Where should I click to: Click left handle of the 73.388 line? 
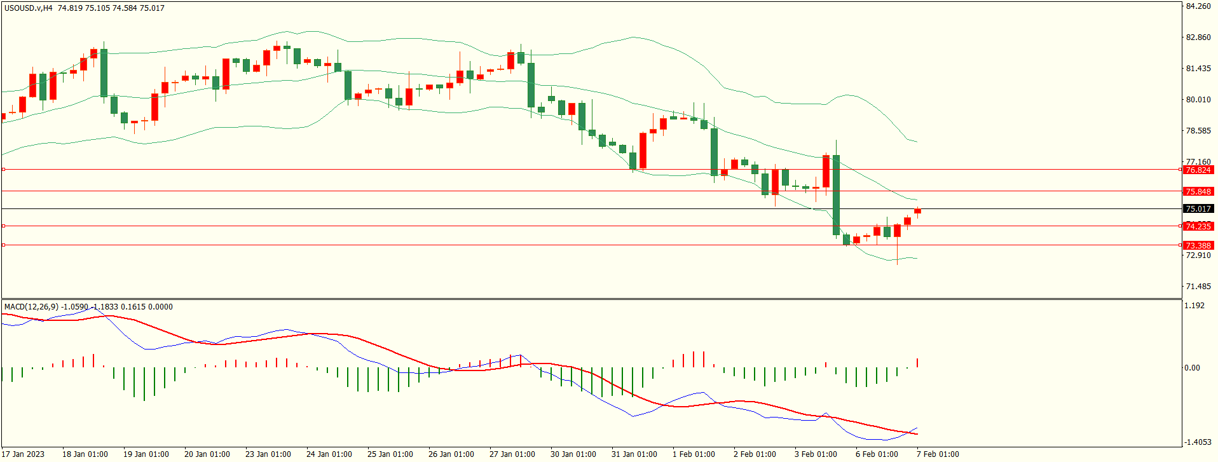4,245
